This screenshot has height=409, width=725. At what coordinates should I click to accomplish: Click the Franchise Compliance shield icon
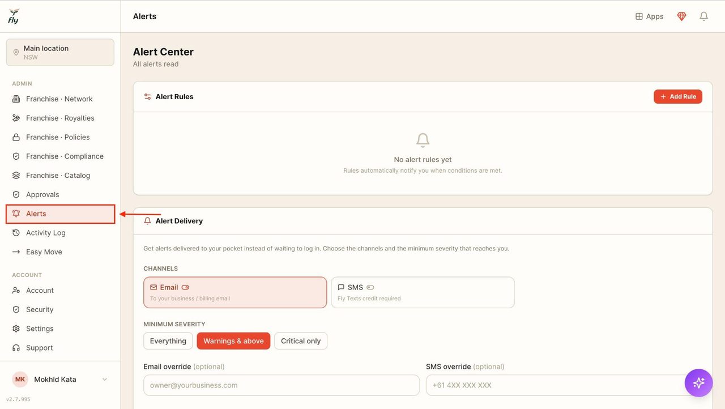pos(16,156)
